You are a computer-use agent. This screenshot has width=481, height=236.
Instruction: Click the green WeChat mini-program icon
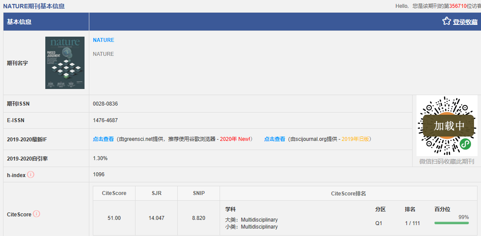465,144
